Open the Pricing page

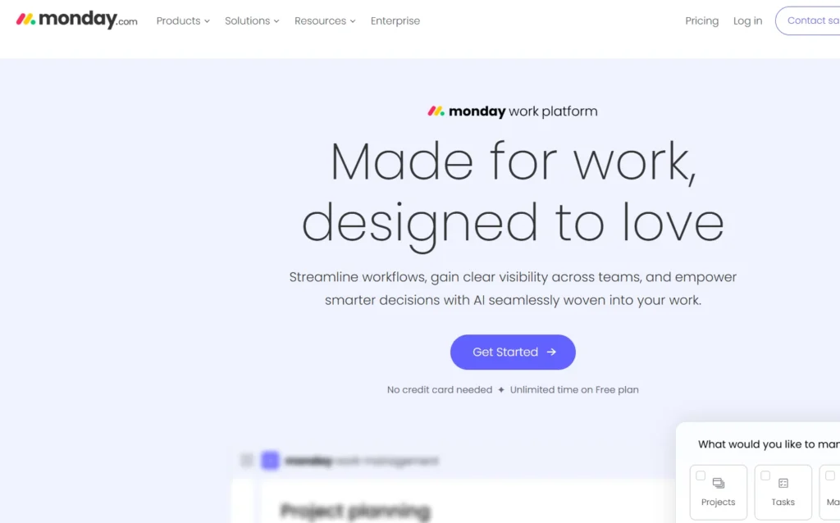pyautogui.click(x=701, y=21)
